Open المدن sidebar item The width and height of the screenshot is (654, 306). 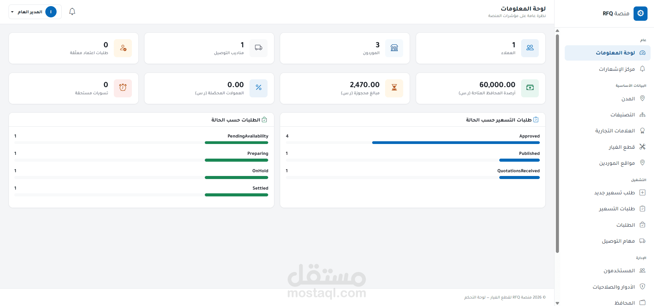607,99
